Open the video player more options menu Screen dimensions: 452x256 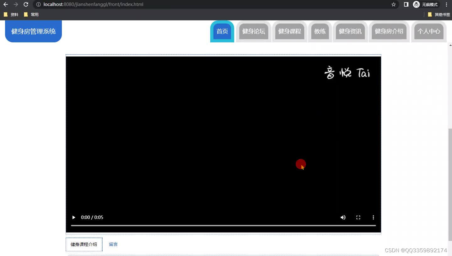tap(373, 217)
